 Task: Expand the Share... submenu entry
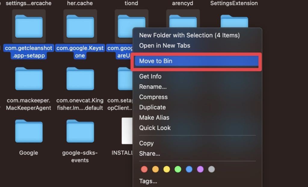coord(149,154)
